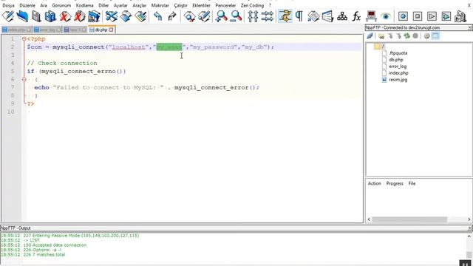
Task: Close the current file using the toolbar red X icon
Action: (x=65, y=16)
